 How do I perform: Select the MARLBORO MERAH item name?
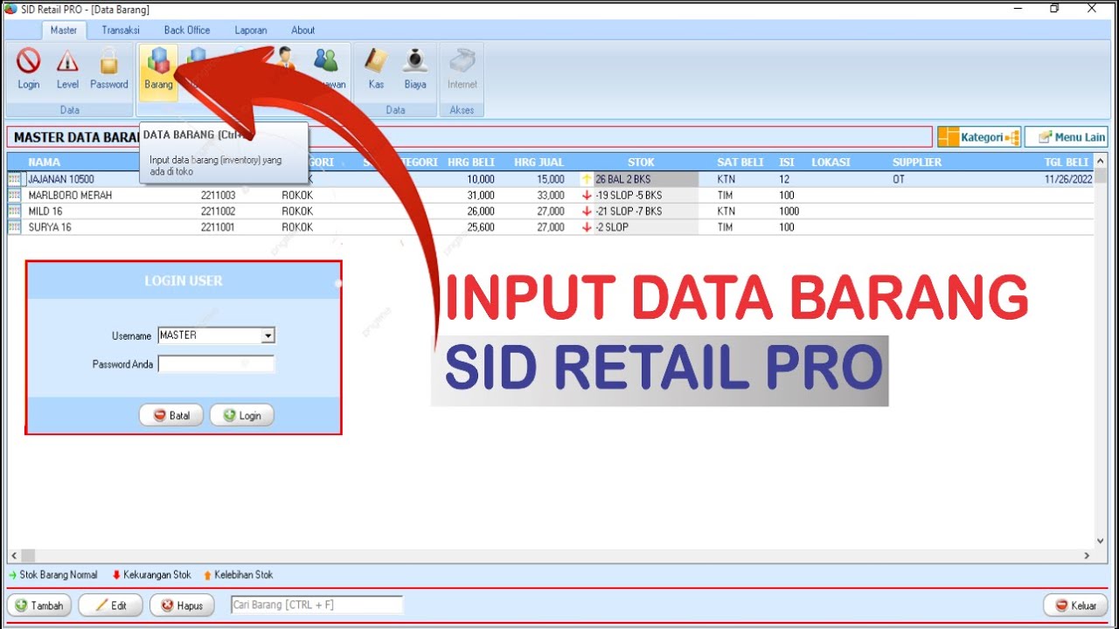coord(70,195)
